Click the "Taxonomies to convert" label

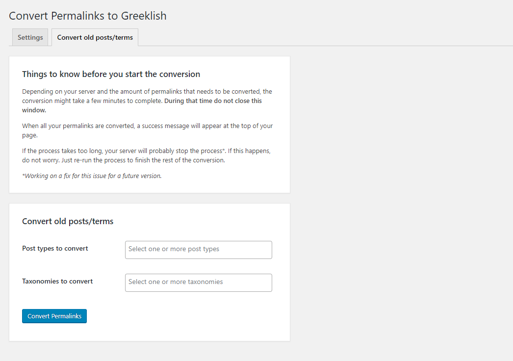(x=57, y=281)
